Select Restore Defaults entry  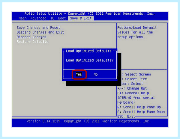[x=32, y=42]
